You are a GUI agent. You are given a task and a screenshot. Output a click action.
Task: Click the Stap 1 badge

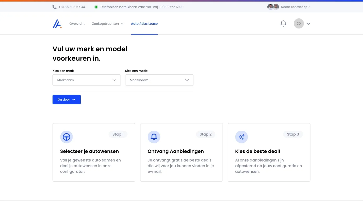[118, 134]
